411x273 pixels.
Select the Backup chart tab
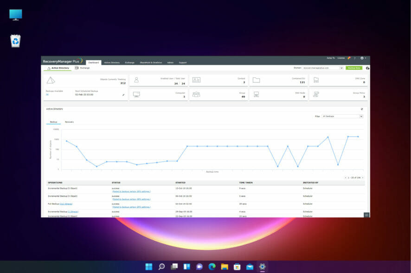53,122
